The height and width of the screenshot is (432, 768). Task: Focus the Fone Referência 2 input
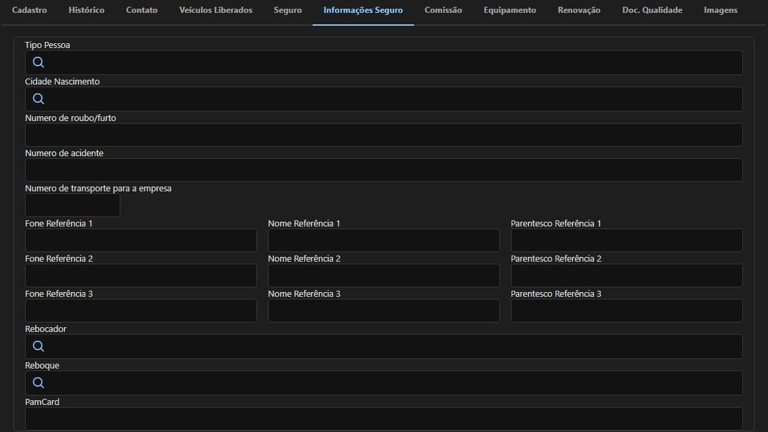[141, 275]
